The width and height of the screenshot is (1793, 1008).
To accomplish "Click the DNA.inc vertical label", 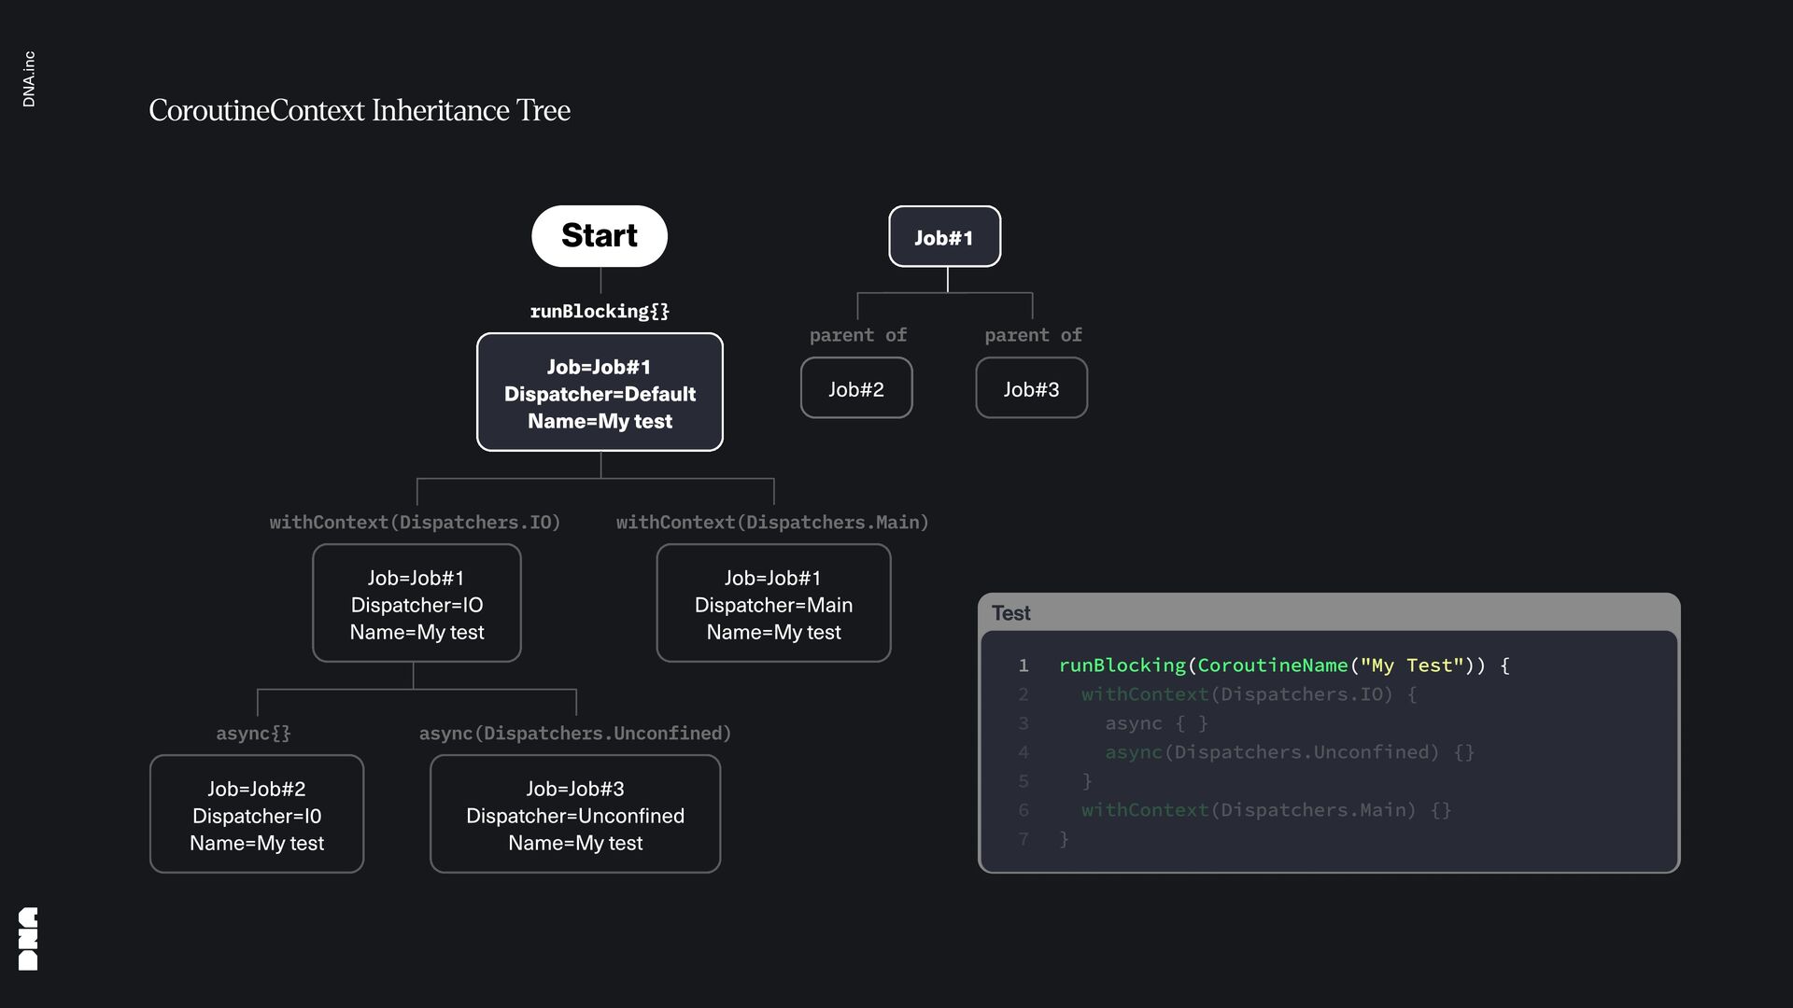I will (x=29, y=79).
